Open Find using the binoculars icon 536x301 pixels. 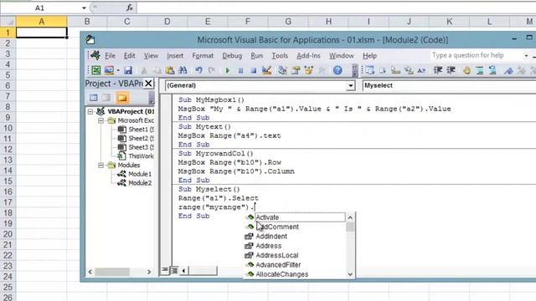coord(183,70)
